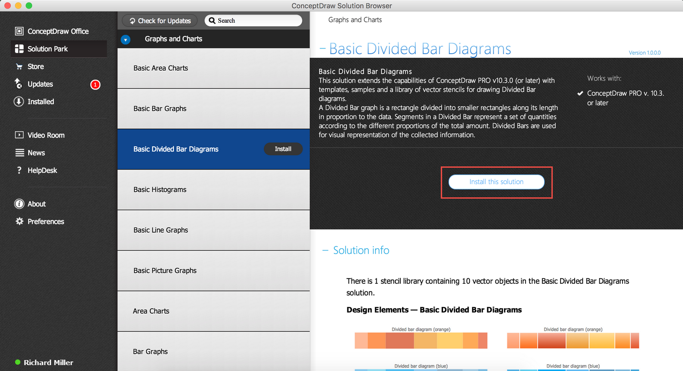Click the refresh icon in Check for Updates
The width and height of the screenshot is (683, 371).
(x=133, y=21)
